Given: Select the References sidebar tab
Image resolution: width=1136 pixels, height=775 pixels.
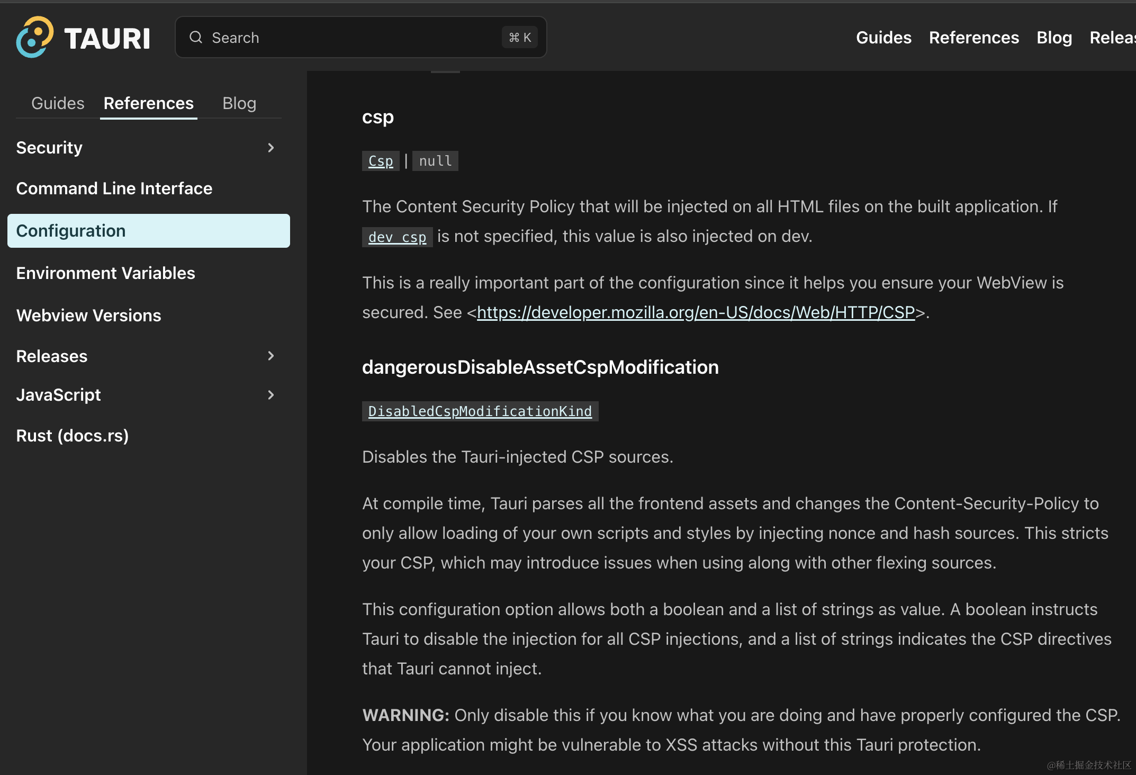Looking at the screenshot, I should coord(149,103).
